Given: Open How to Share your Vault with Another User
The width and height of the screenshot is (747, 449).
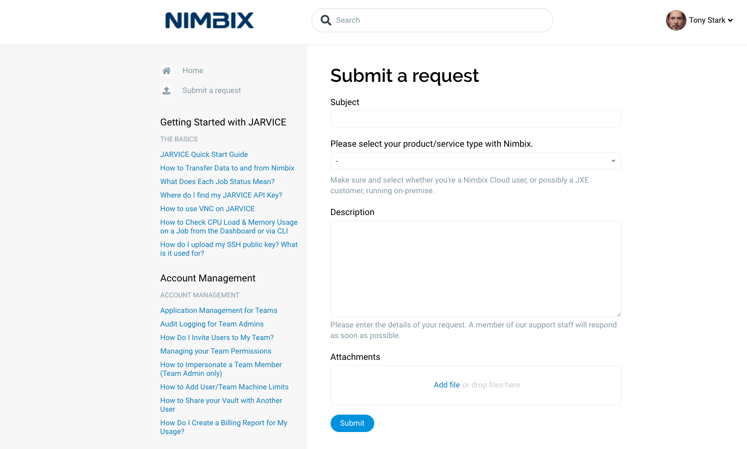Looking at the screenshot, I should [221, 405].
